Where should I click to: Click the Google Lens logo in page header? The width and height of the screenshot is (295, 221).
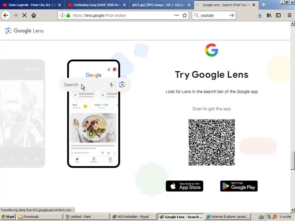(x=24, y=31)
